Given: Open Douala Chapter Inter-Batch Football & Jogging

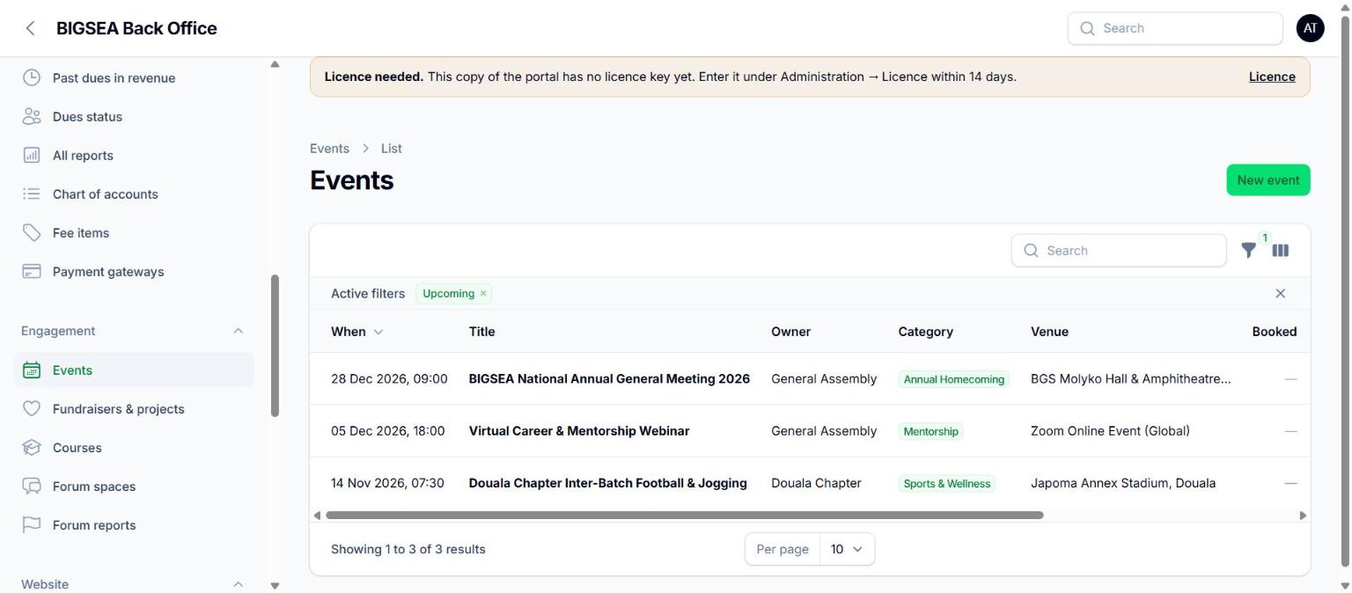Looking at the screenshot, I should 607,483.
